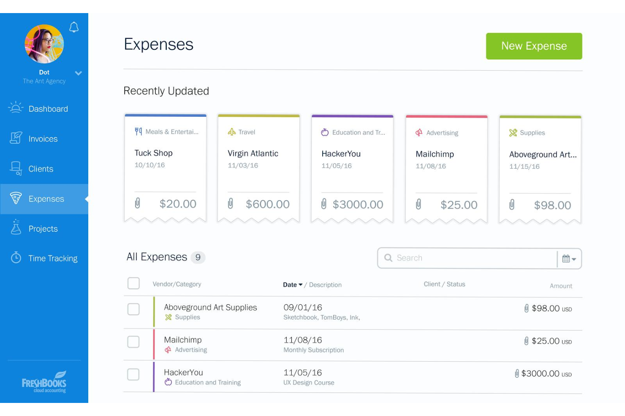This screenshot has height=416, width=625.
Task: Click the Advertising megaphone icon in the list row
Action: (168, 350)
